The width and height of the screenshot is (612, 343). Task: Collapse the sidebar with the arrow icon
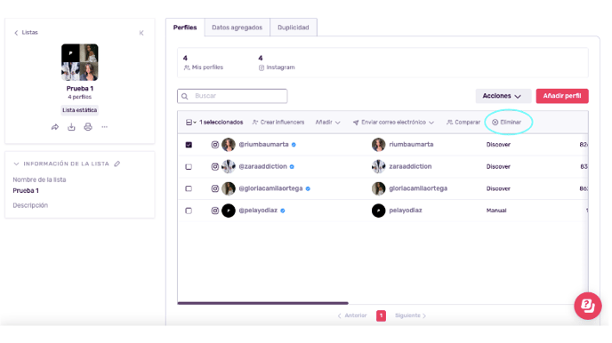pyautogui.click(x=141, y=33)
